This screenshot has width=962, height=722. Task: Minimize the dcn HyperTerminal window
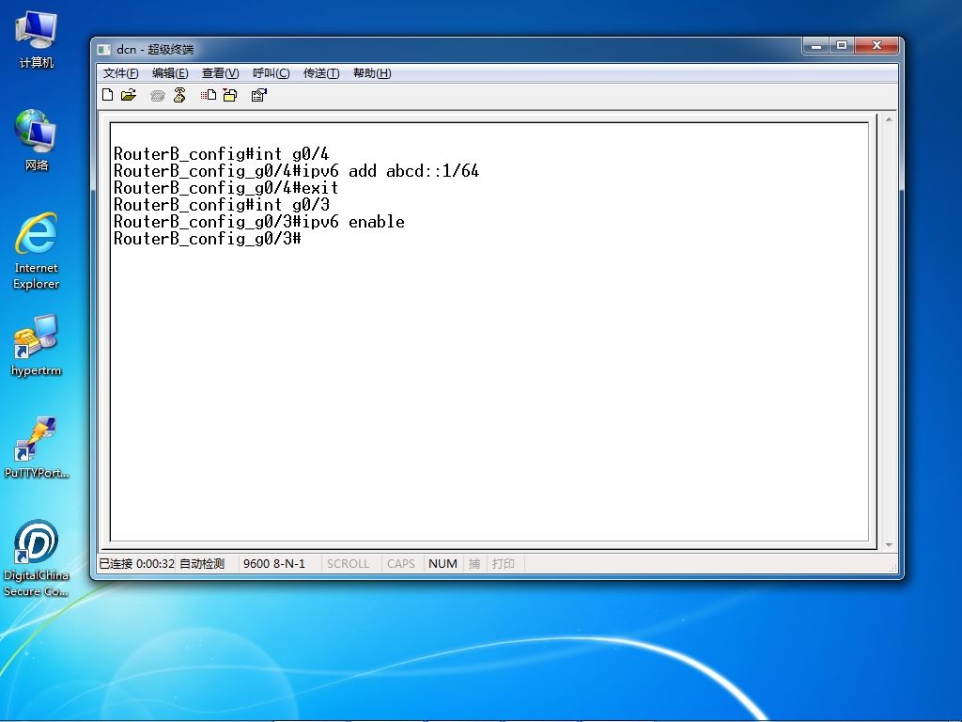[x=816, y=45]
